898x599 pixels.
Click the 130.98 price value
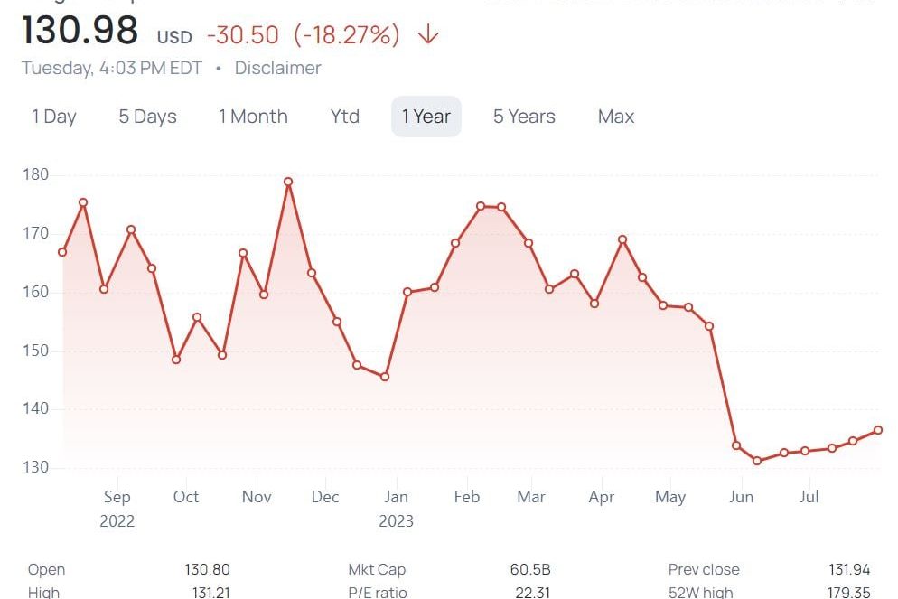80,31
